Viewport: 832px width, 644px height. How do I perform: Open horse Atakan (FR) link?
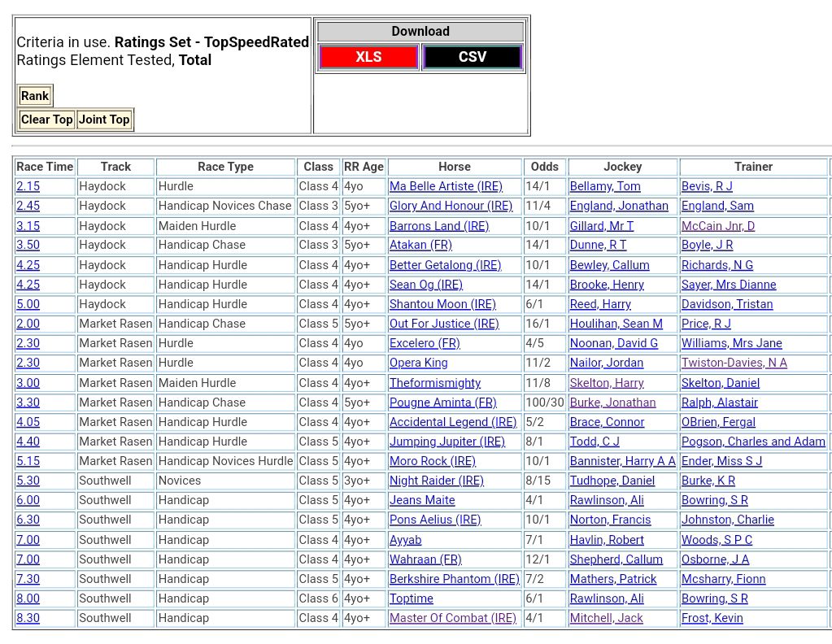[x=420, y=245]
